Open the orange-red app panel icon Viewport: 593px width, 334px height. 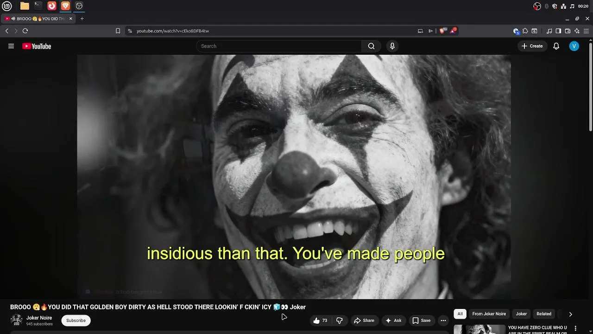[52, 6]
